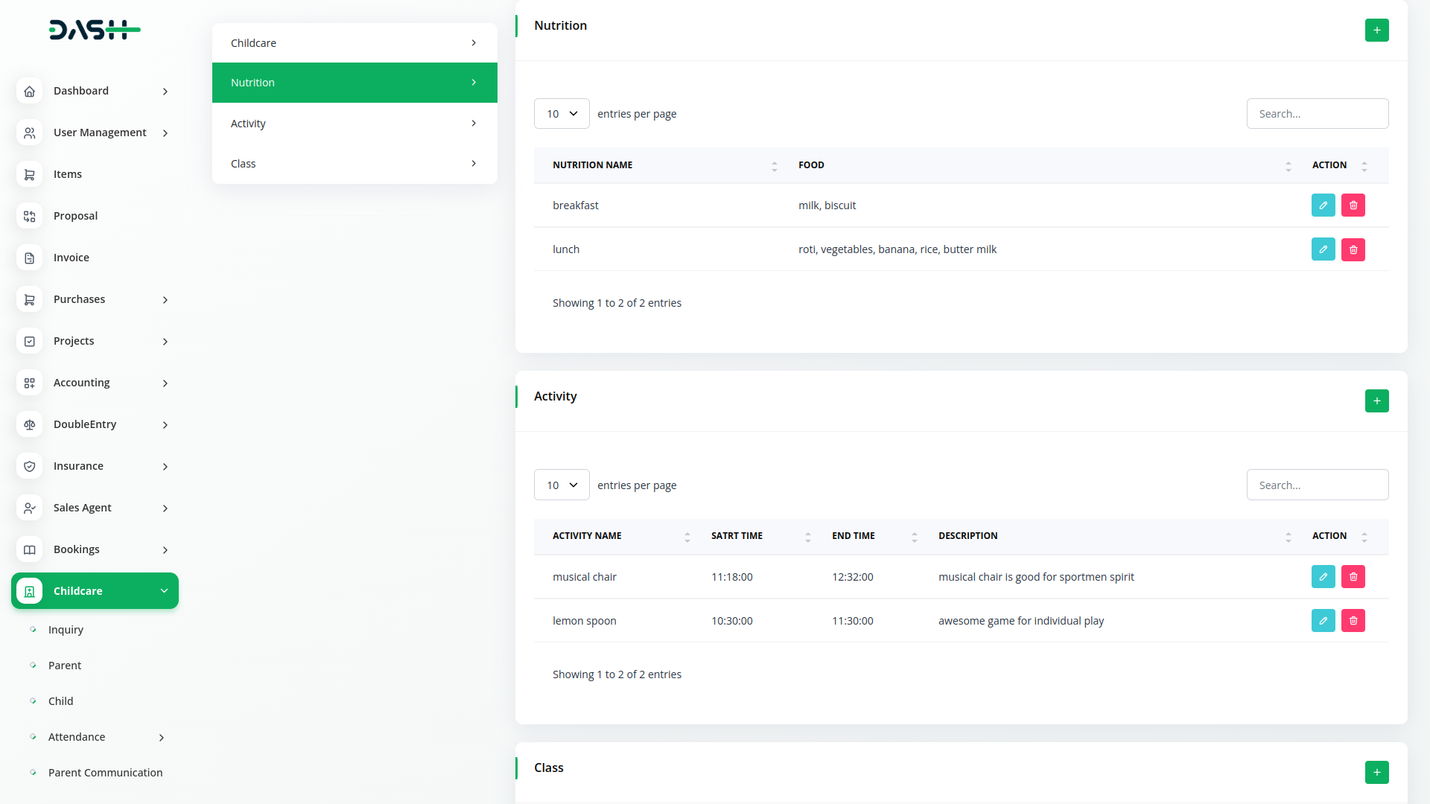This screenshot has width=1430, height=804.
Task: Go to Parent Communication page
Action: point(105,773)
